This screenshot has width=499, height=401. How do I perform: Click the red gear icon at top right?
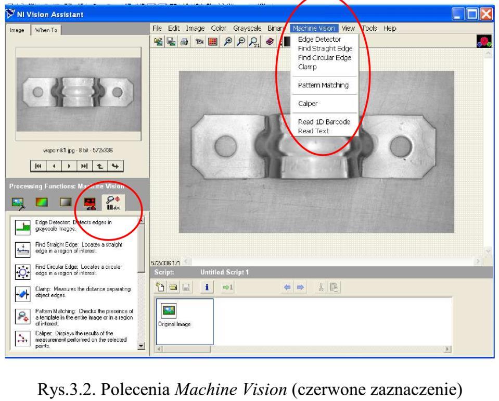(x=484, y=42)
